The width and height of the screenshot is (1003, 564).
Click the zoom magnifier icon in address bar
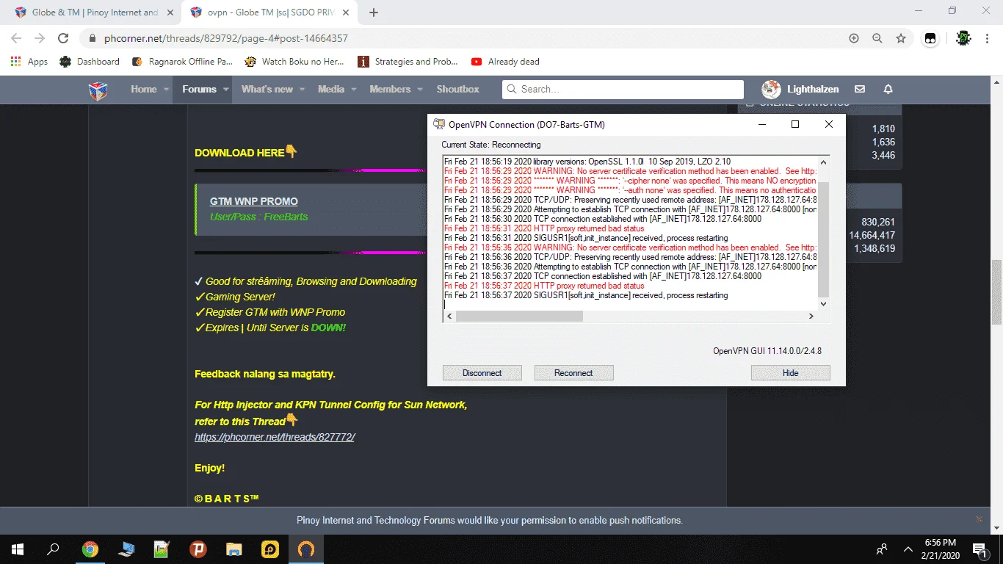coord(877,38)
